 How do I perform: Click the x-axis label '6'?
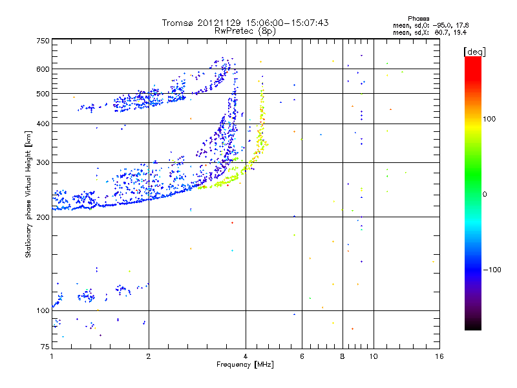(x=302, y=356)
